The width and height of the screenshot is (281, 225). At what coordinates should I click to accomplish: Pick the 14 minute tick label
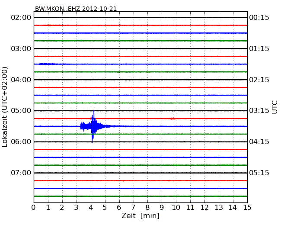(x=233, y=207)
